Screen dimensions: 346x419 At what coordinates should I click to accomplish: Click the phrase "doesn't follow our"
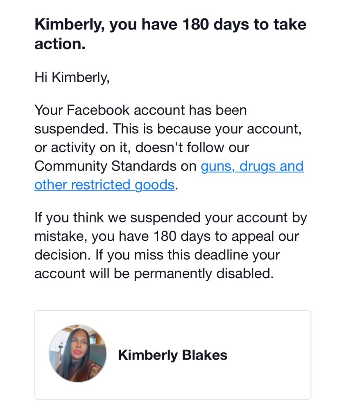[x=192, y=147]
